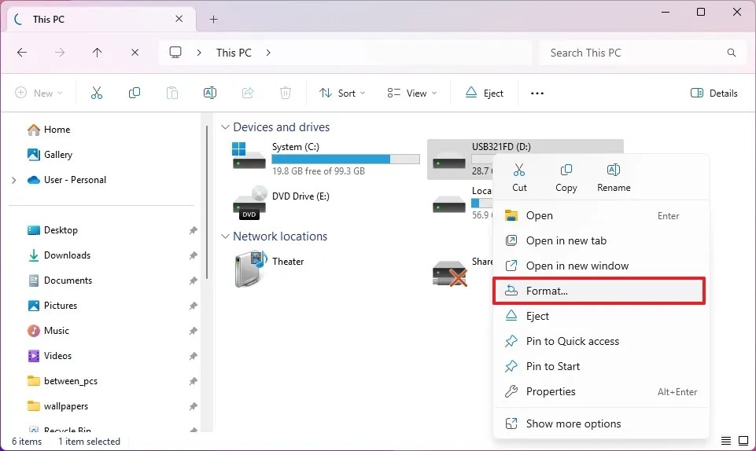Viewport: 756px width, 451px height.
Task: Click the Share icon in toolbar
Action: 248,93
